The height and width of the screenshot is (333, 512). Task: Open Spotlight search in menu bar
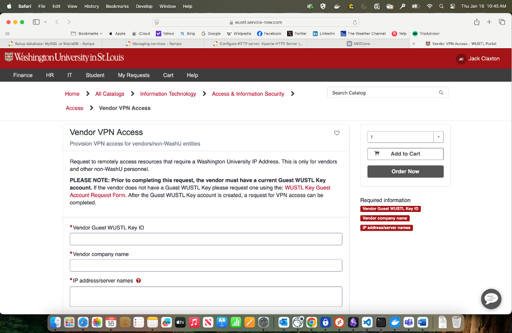441,6
